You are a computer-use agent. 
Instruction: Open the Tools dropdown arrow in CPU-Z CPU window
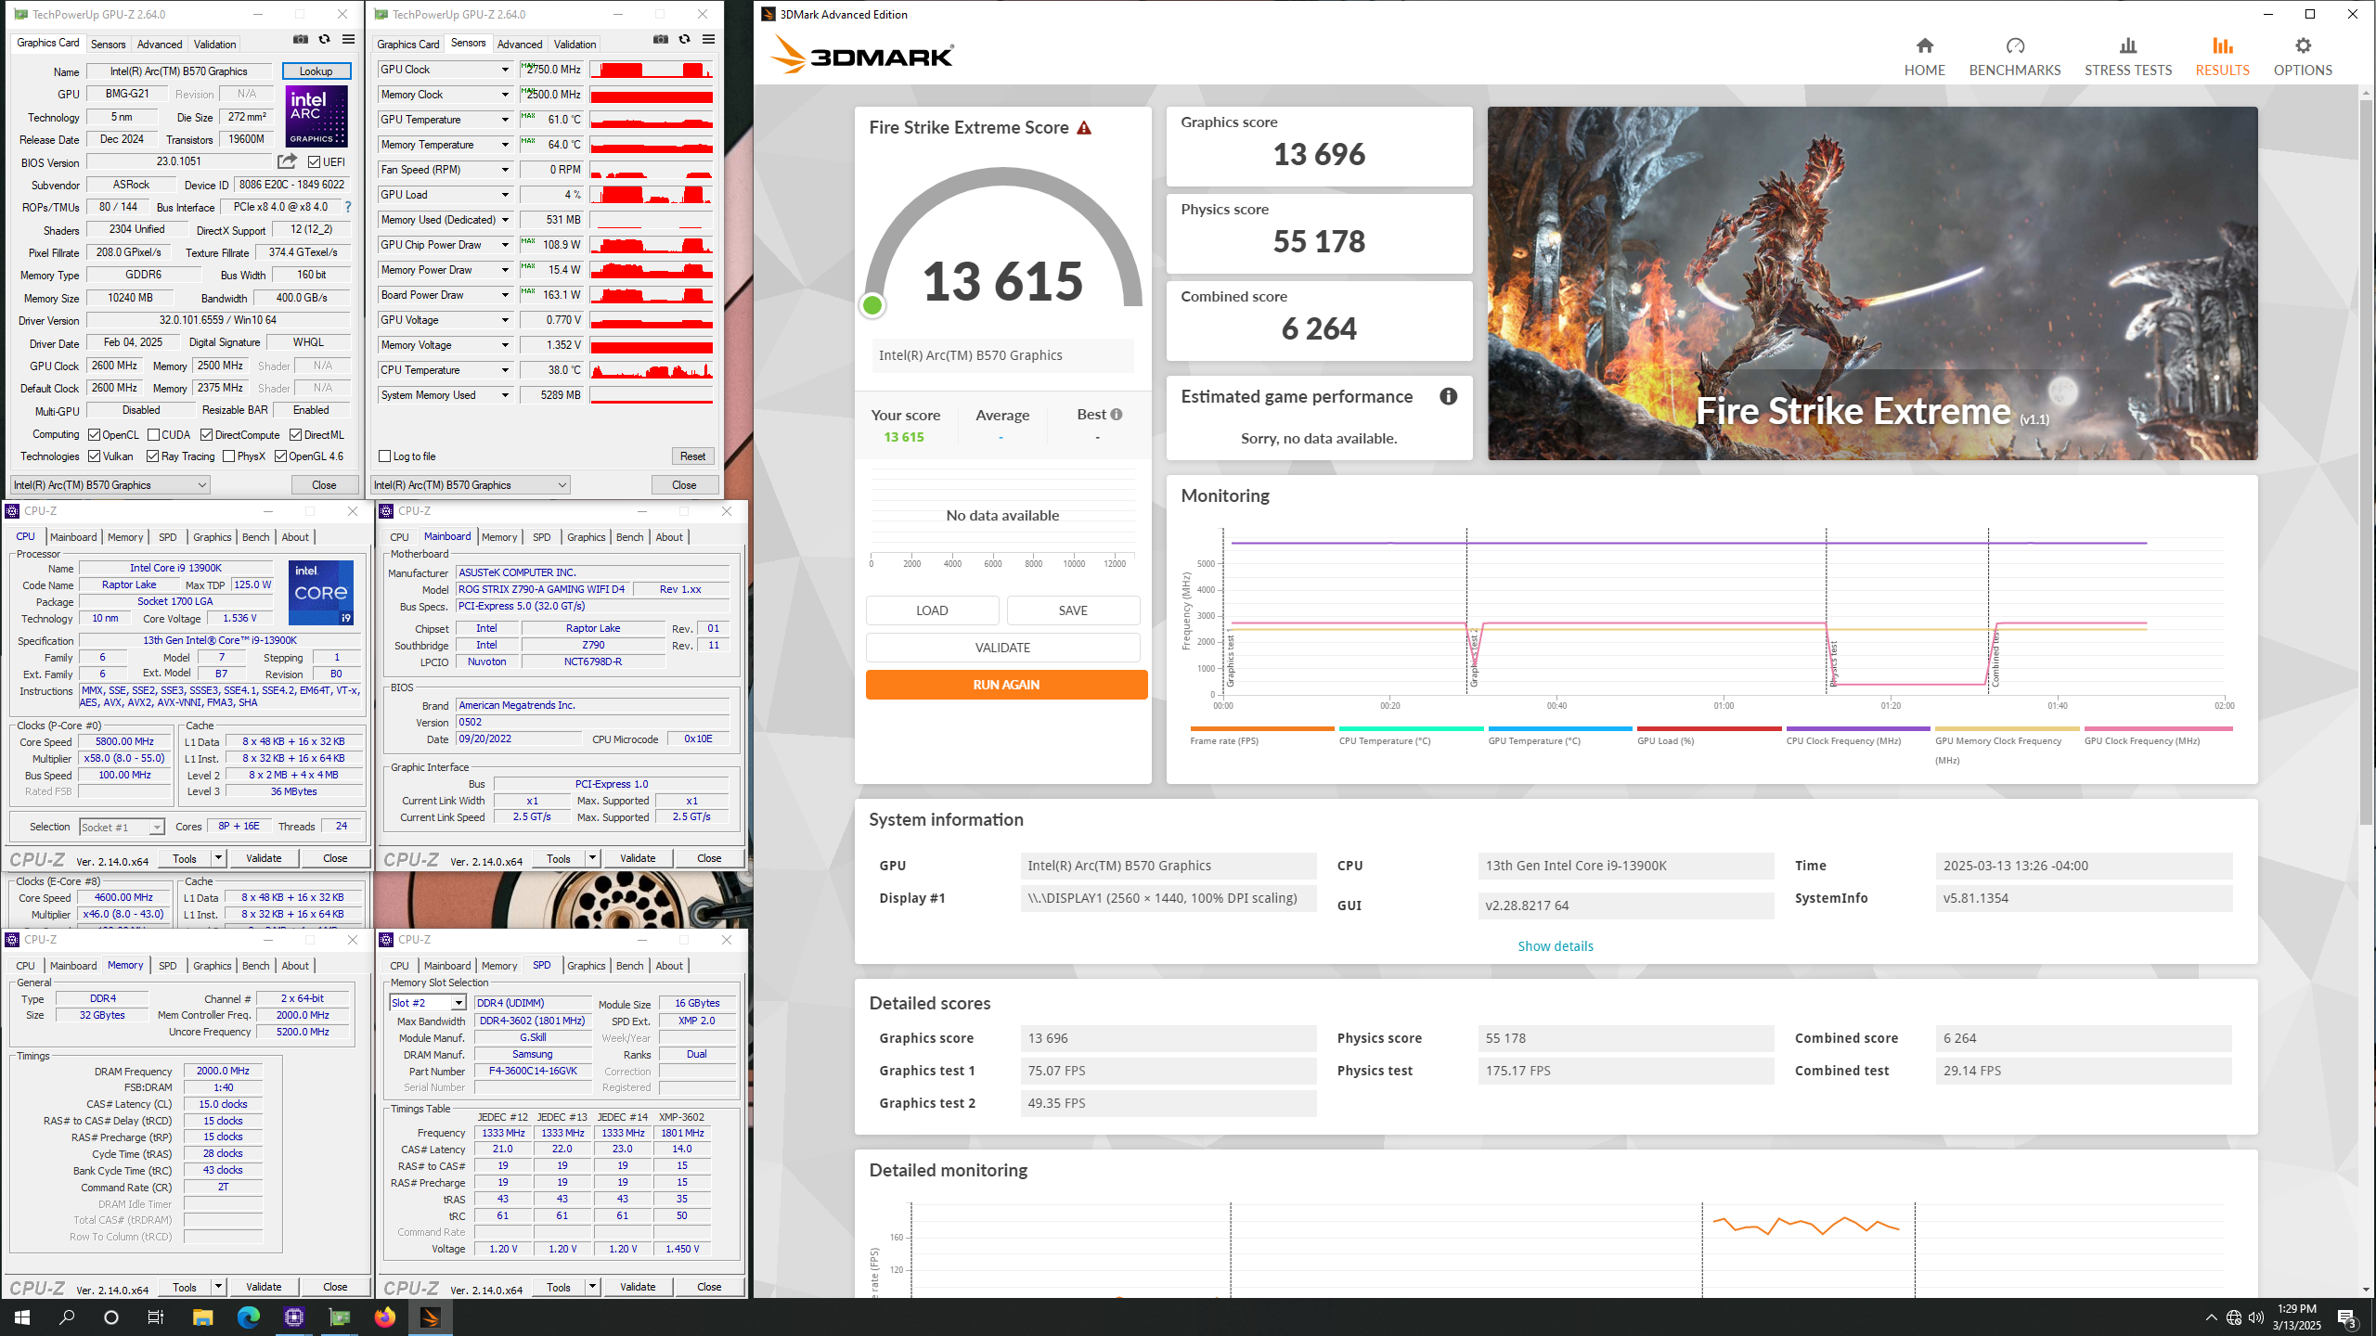point(218,858)
